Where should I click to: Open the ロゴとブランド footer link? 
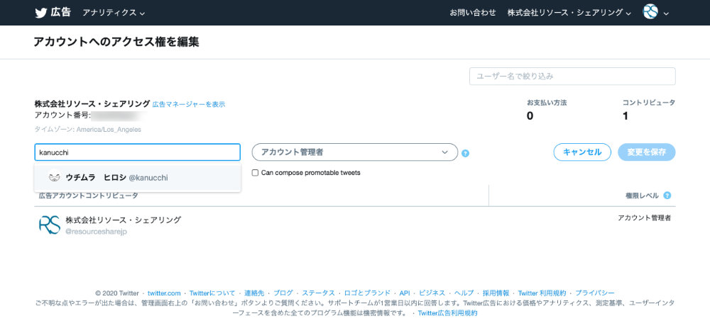pyautogui.click(x=367, y=293)
